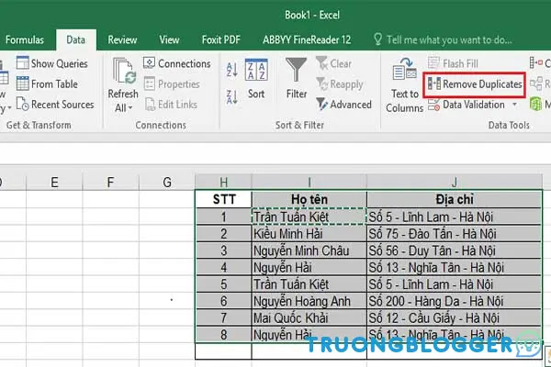Image resolution: width=551 pixels, height=367 pixels.
Task: Switch to the Review tab
Action: click(x=122, y=39)
